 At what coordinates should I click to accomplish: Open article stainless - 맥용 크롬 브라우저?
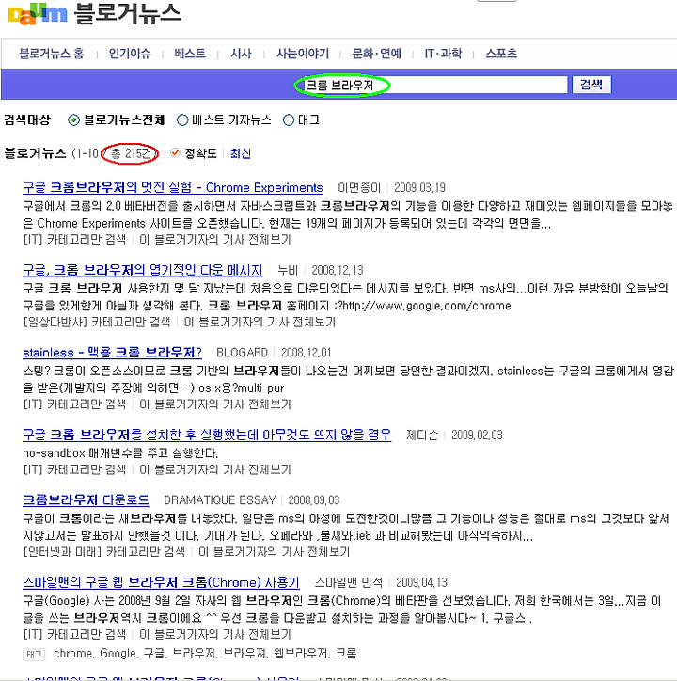112,352
